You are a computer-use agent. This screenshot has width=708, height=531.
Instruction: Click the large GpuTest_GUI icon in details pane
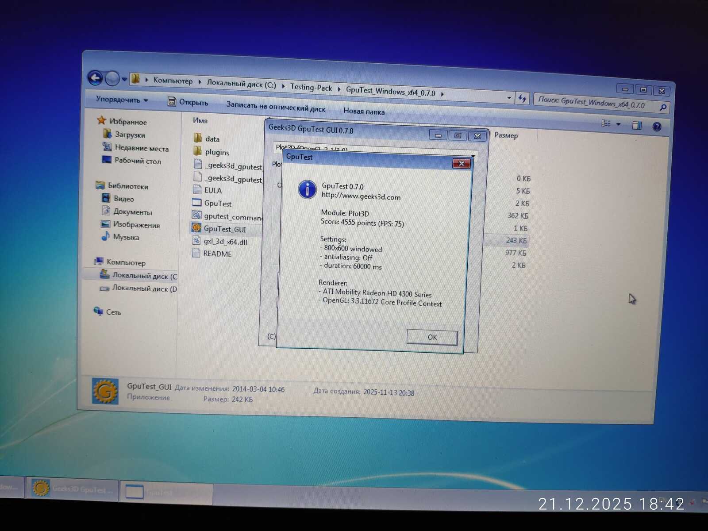pyautogui.click(x=105, y=391)
